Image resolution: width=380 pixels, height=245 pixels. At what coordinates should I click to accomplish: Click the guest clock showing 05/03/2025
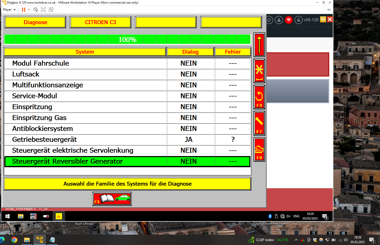[x=310, y=216]
